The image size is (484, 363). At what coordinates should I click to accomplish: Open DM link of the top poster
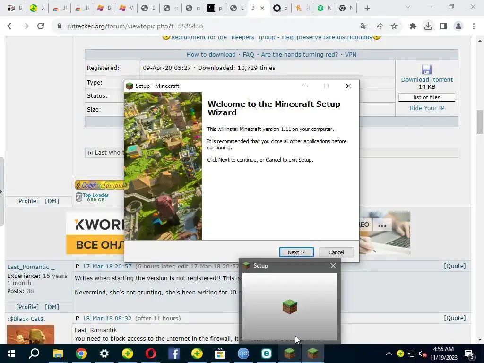point(52,201)
